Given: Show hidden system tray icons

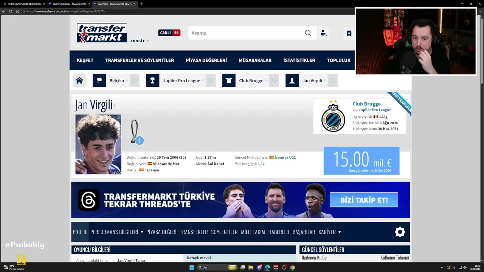Looking at the screenshot, I should pyautogui.click(x=442, y=267).
